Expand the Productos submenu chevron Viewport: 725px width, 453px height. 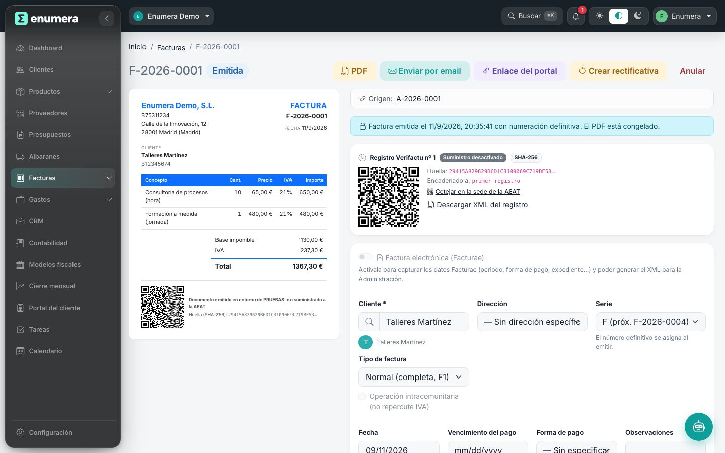[109, 92]
